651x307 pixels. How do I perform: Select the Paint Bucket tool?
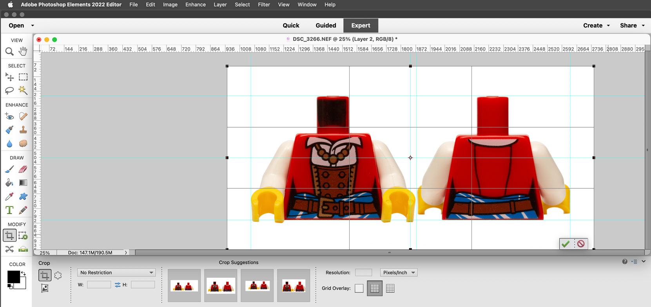click(9, 182)
